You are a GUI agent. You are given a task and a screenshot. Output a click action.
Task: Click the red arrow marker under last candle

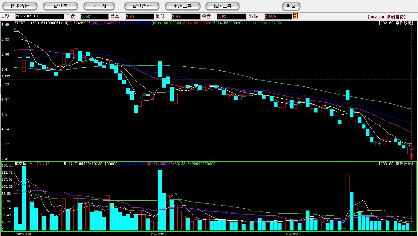412,156
